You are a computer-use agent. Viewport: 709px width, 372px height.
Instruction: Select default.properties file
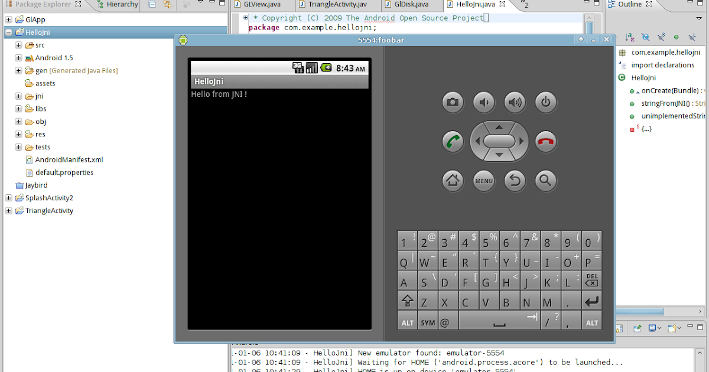[x=59, y=172]
